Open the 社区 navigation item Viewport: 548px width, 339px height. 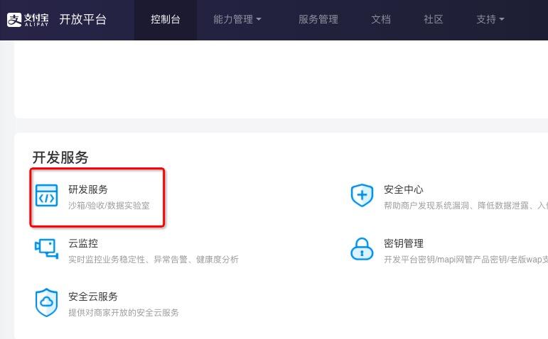434,19
